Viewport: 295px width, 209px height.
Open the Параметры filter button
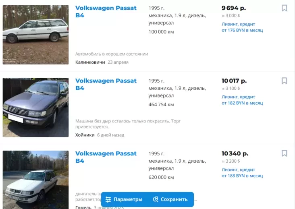[124, 199]
